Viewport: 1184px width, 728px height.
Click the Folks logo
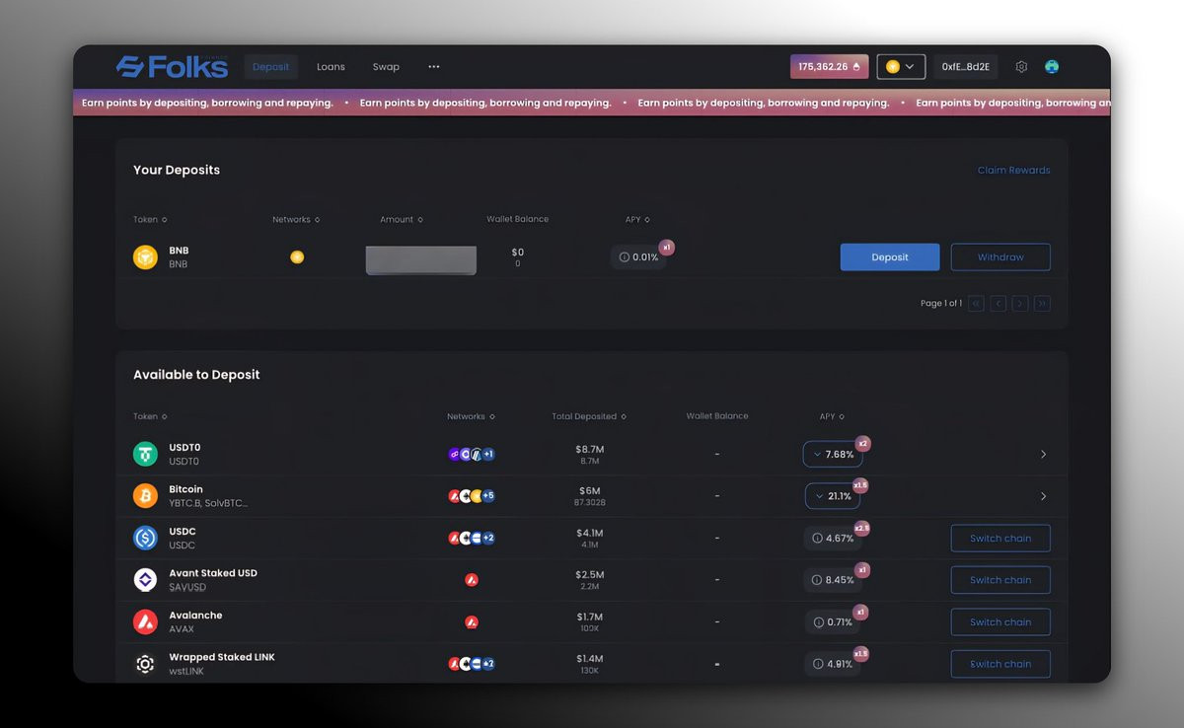pos(172,67)
